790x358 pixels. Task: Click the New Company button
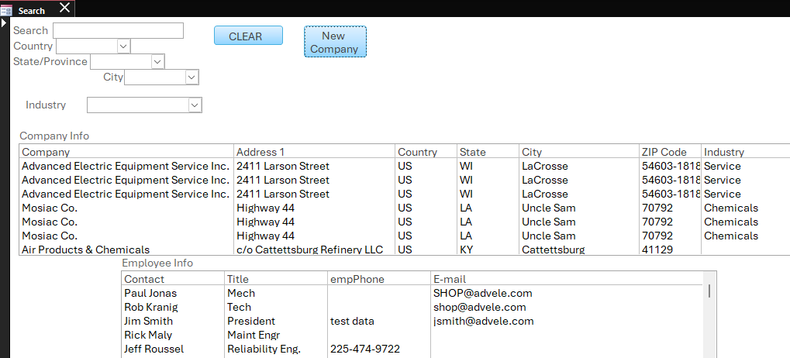tap(335, 42)
